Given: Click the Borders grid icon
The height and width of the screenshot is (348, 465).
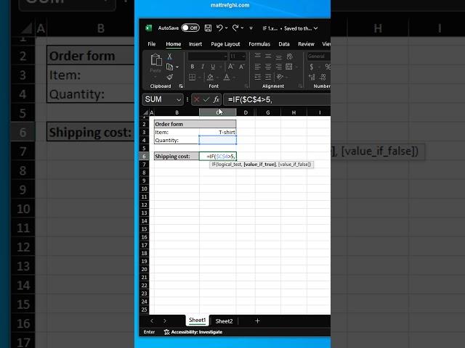Looking at the screenshot, I should coord(192,78).
